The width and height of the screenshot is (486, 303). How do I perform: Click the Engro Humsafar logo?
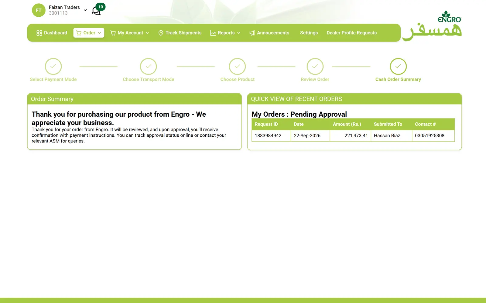coord(432,26)
